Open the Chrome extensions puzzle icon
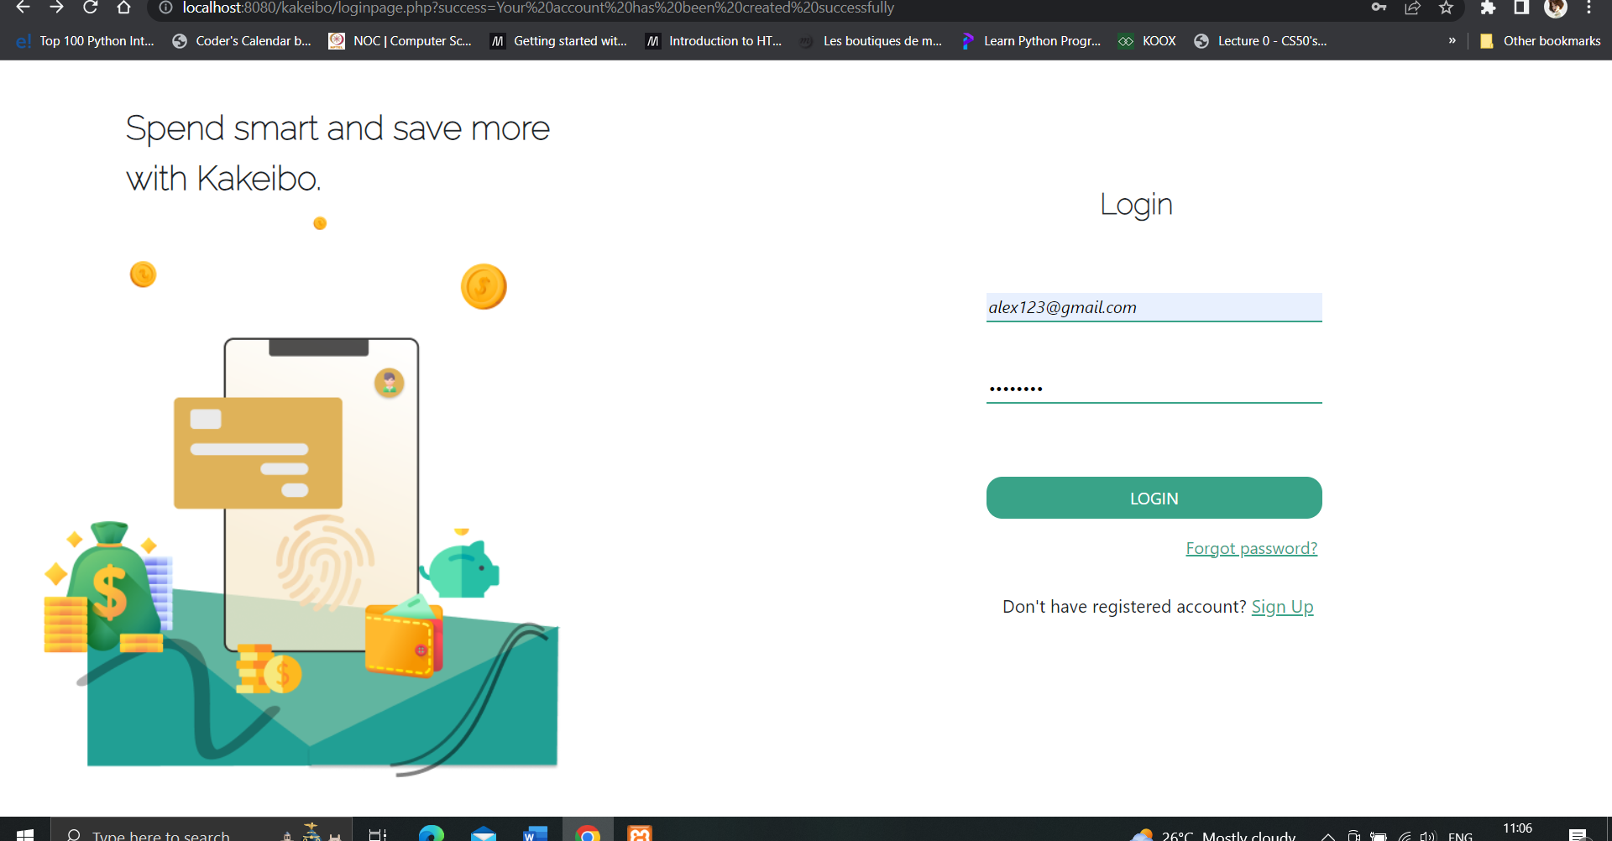 point(1488,8)
